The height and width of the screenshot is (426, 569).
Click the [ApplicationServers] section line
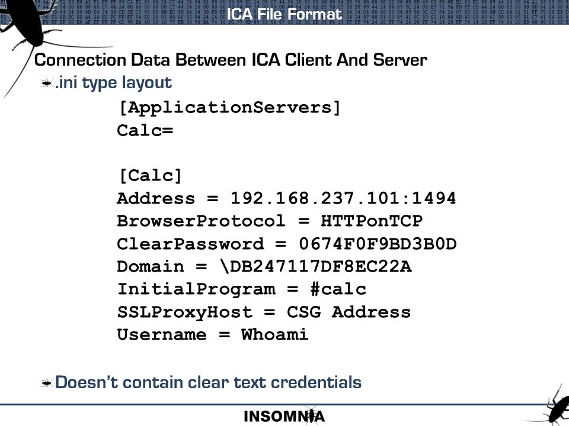point(229,108)
